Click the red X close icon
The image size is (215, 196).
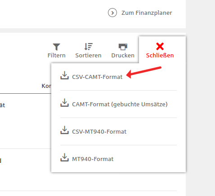tap(160, 46)
